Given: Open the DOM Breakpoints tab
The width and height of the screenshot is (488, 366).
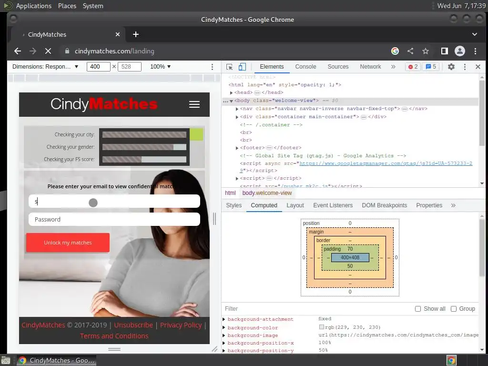Looking at the screenshot, I should (385, 205).
